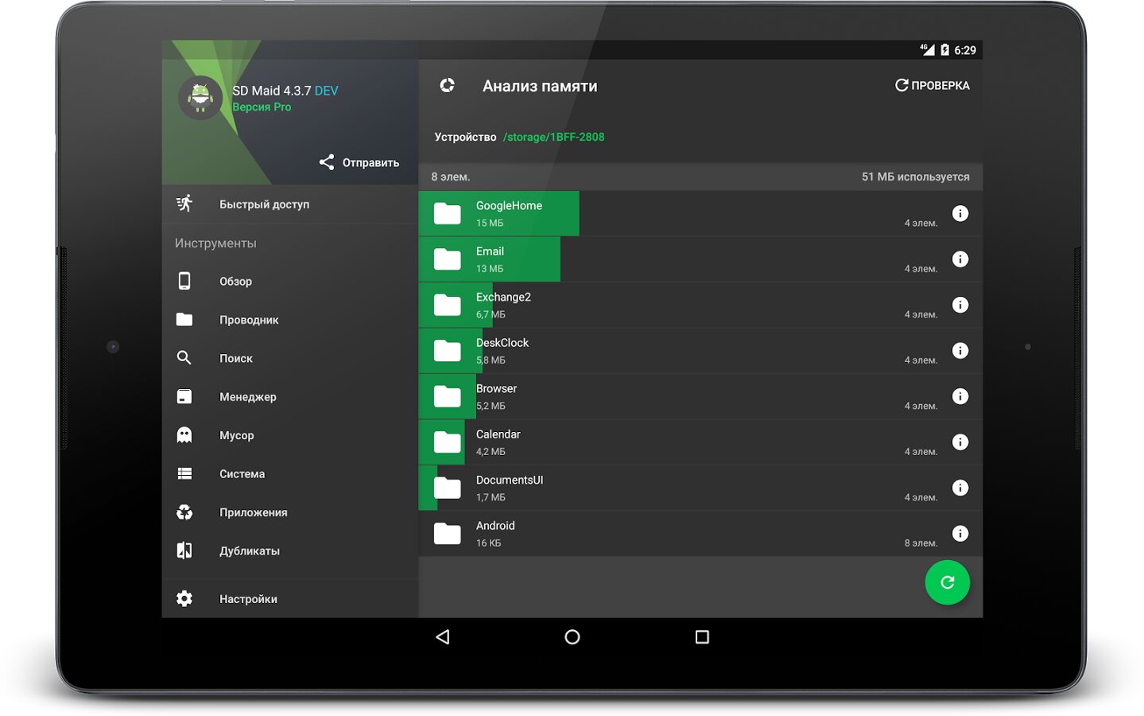Image resolution: width=1144 pixels, height=716 pixels.
Task: Click the Менеджер sidebar icon
Action: tap(184, 396)
